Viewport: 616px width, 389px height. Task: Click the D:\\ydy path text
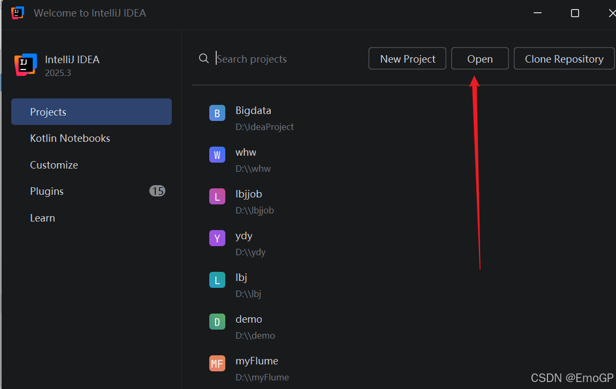250,252
